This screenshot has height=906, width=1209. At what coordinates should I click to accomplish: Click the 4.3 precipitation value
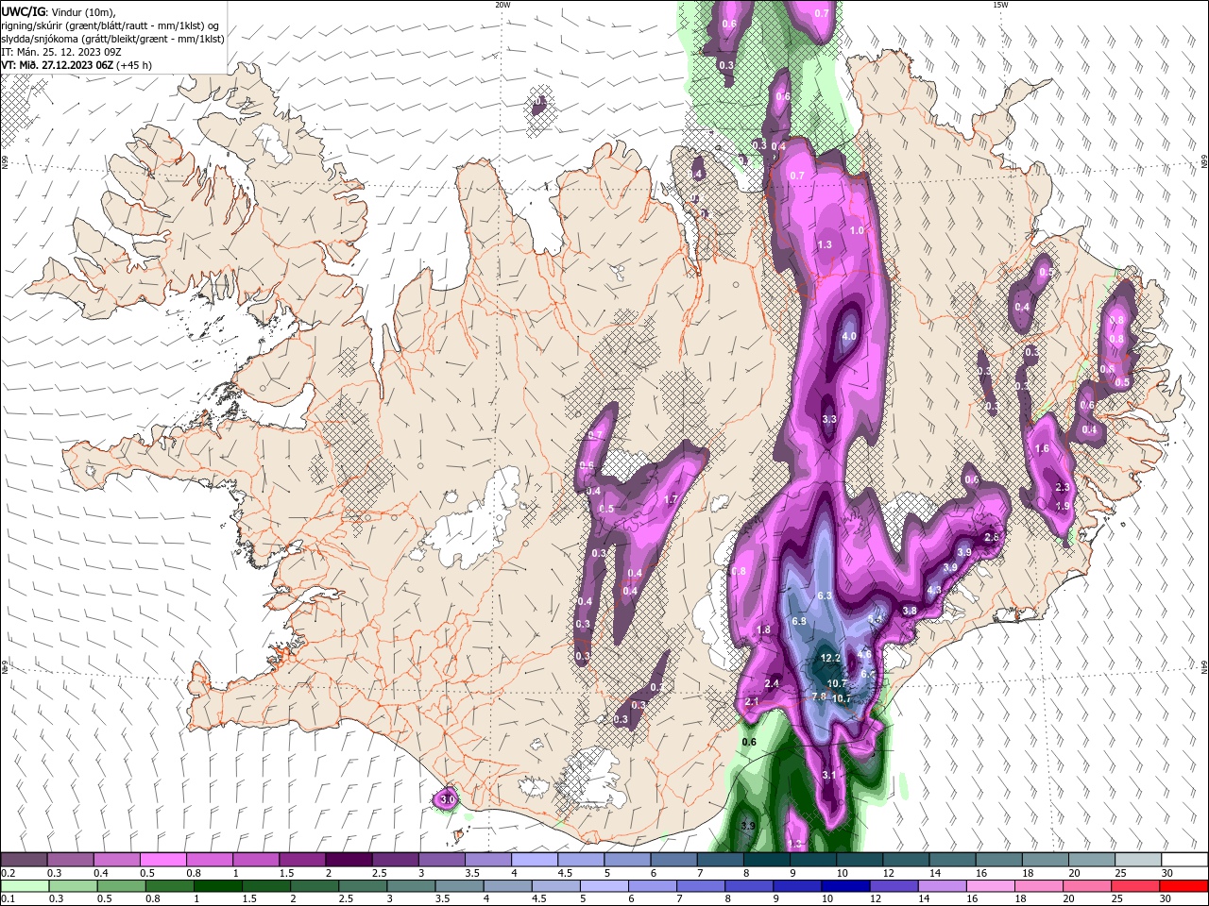(x=933, y=589)
